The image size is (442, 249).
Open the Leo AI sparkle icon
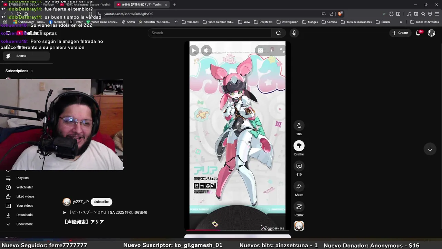[x=423, y=14]
